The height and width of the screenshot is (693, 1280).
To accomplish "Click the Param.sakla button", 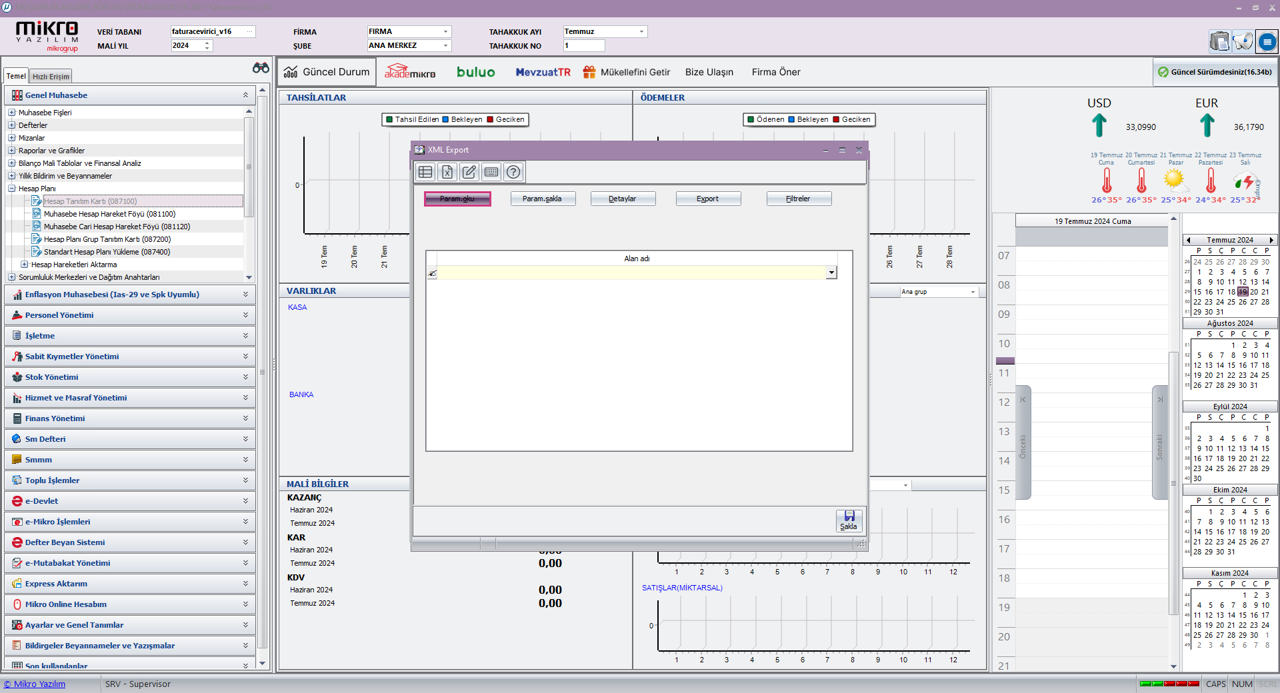I will coord(543,199).
